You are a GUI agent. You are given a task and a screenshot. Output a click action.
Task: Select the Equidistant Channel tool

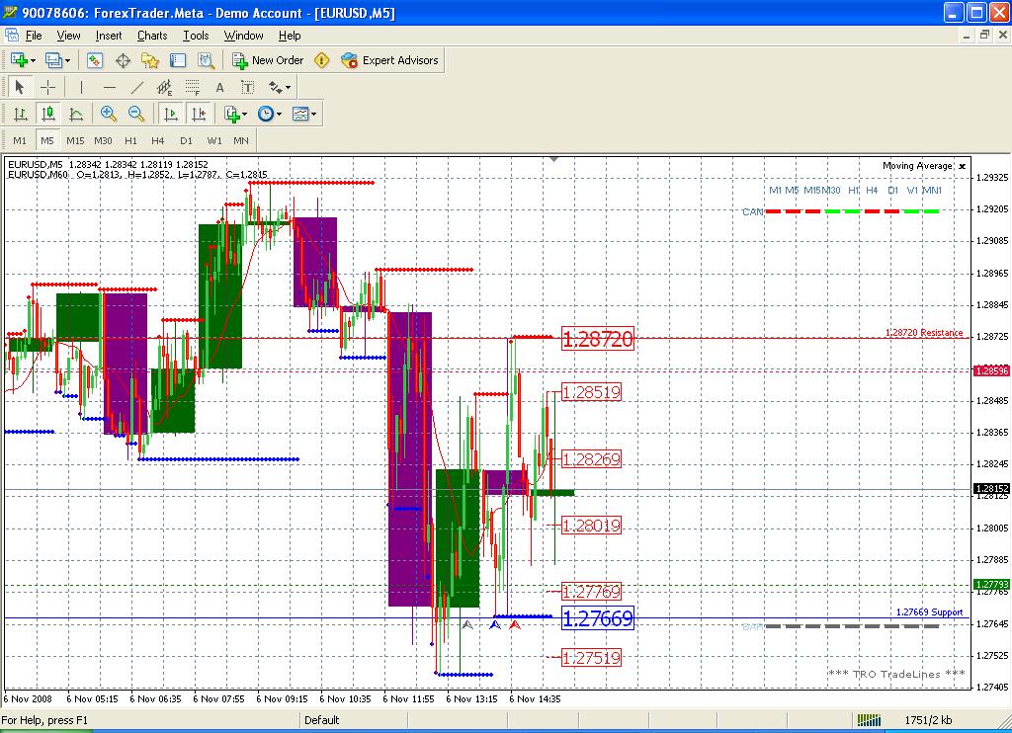[x=164, y=87]
